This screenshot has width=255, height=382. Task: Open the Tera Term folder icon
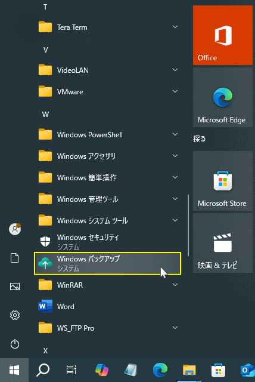point(45,27)
